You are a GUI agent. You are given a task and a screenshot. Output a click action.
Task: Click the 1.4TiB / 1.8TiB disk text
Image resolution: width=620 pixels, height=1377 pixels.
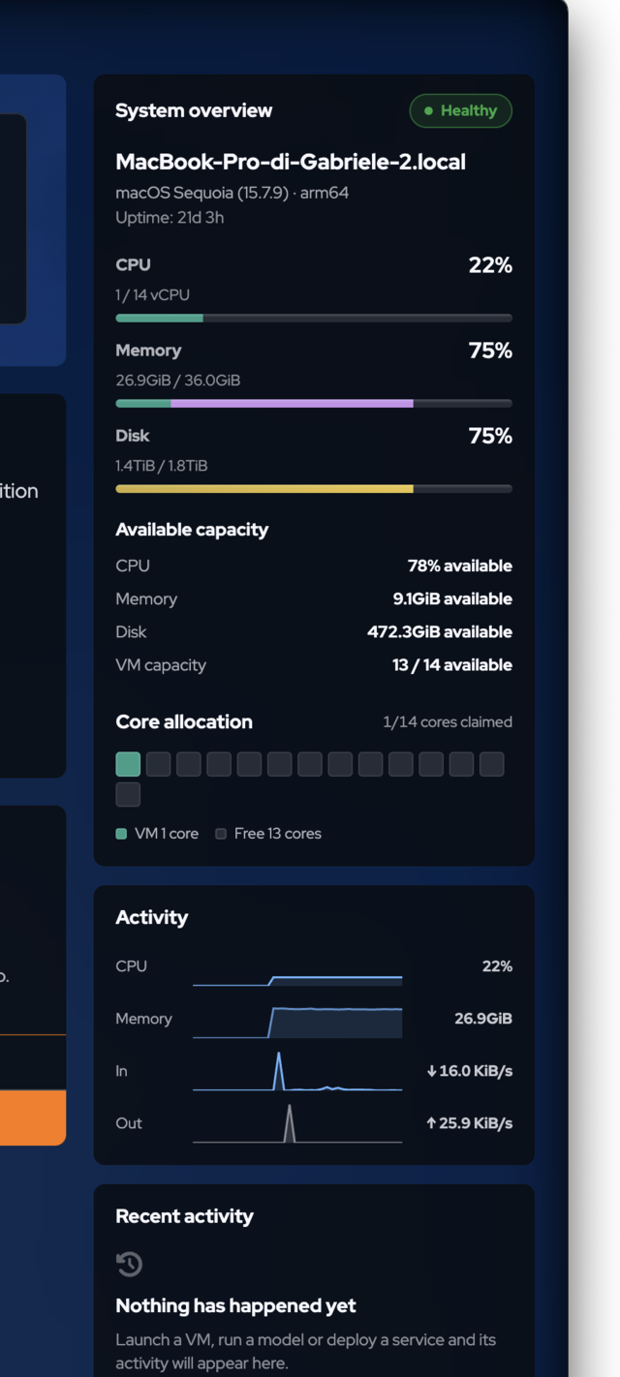click(162, 466)
